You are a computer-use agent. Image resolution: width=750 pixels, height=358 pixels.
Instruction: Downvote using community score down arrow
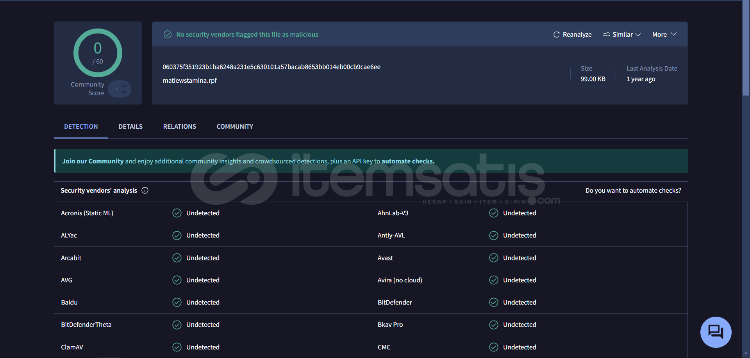click(124, 92)
